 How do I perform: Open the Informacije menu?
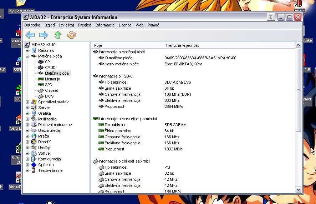tap(105, 25)
